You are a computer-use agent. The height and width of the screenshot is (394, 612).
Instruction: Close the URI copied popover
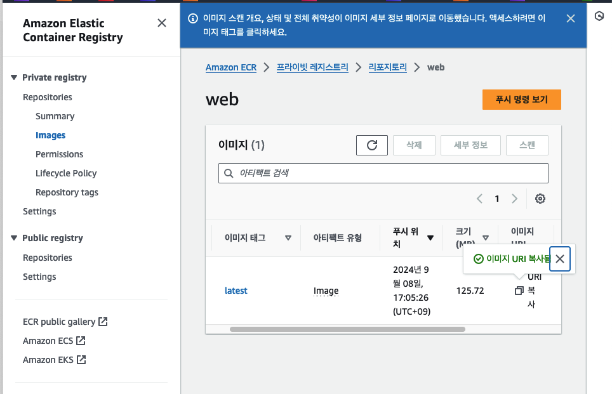[x=560, y=259]
